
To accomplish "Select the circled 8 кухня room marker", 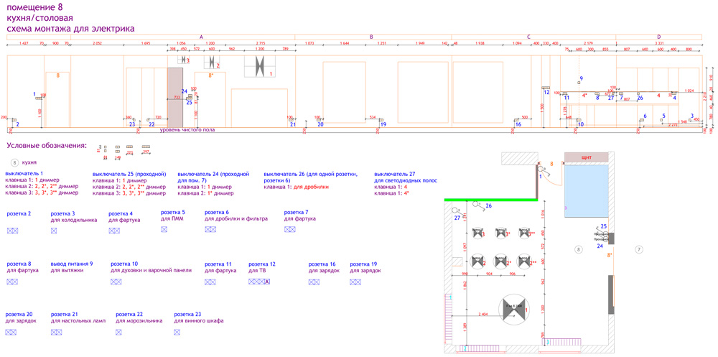I will click(14, 163).
